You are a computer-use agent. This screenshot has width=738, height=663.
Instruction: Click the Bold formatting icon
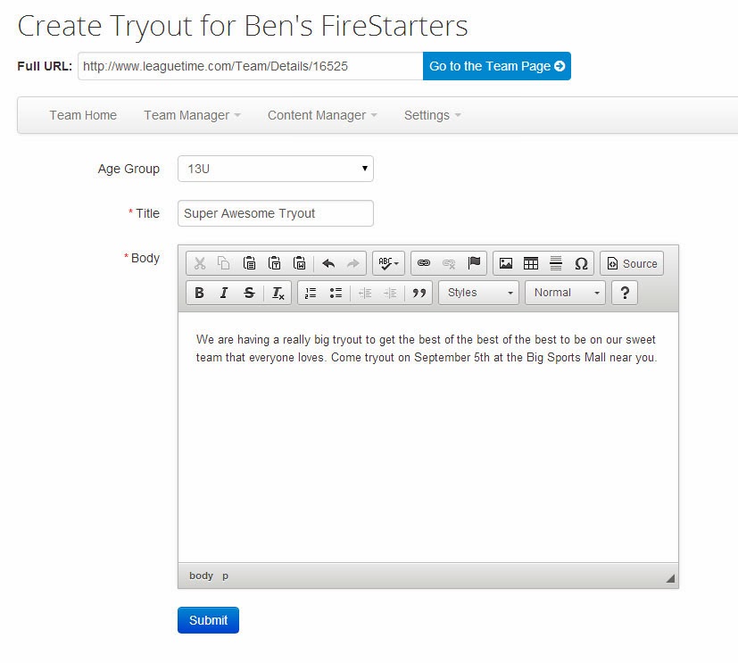pos(199,293)
